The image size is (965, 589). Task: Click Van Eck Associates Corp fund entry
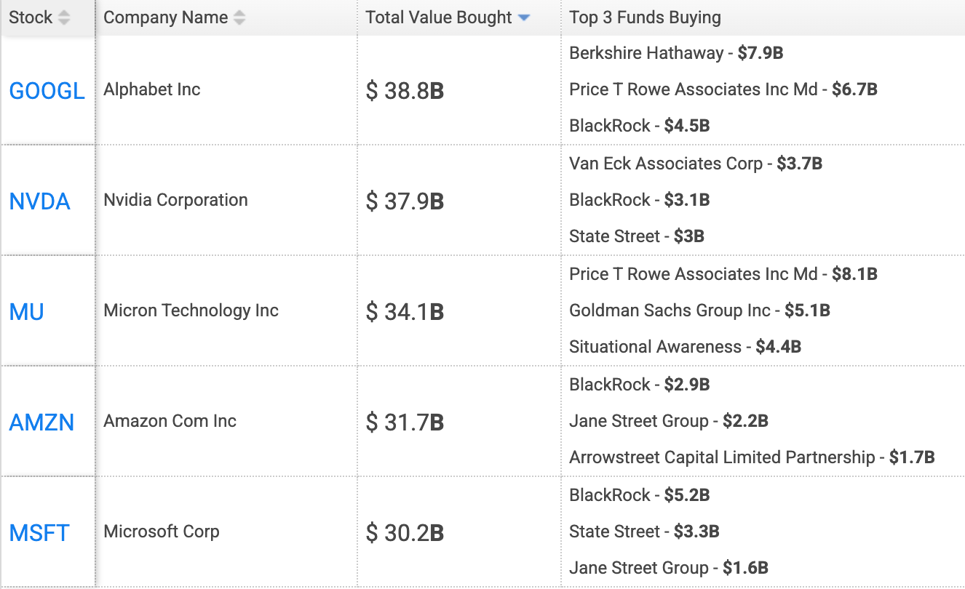click(x=696, y=164)
